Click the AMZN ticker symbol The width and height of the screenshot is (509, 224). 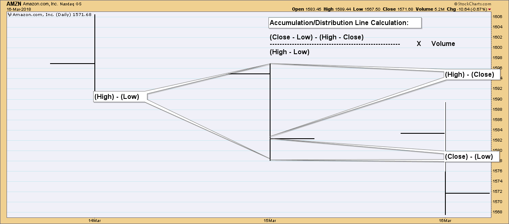[14, 3]
